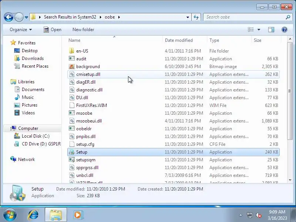Select the Setup application icon in the list
296x222 pixels.
click(x=71, y=152)
